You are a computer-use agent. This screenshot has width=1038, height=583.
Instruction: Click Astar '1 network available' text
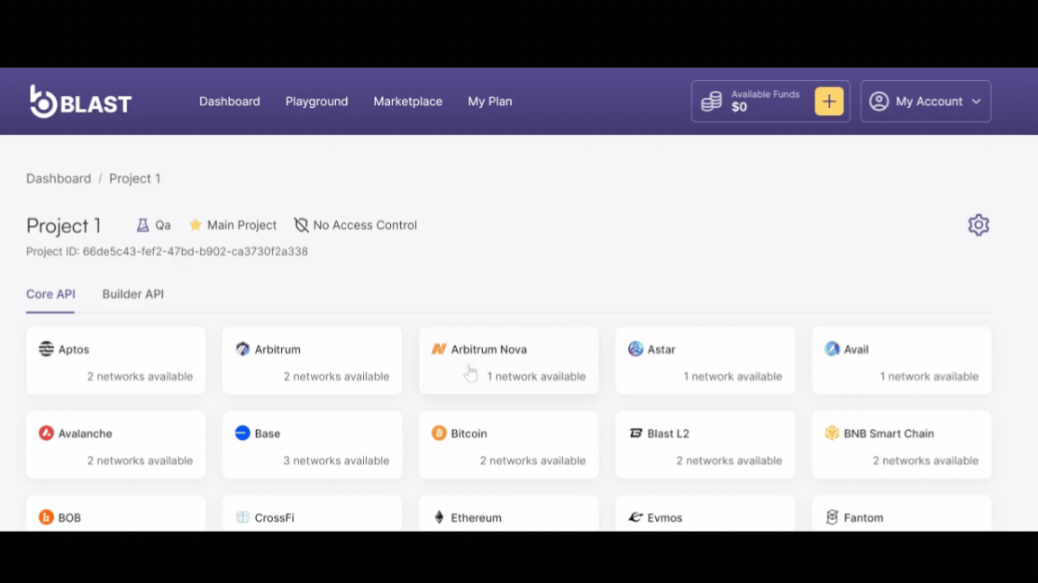tap(733, 376)
